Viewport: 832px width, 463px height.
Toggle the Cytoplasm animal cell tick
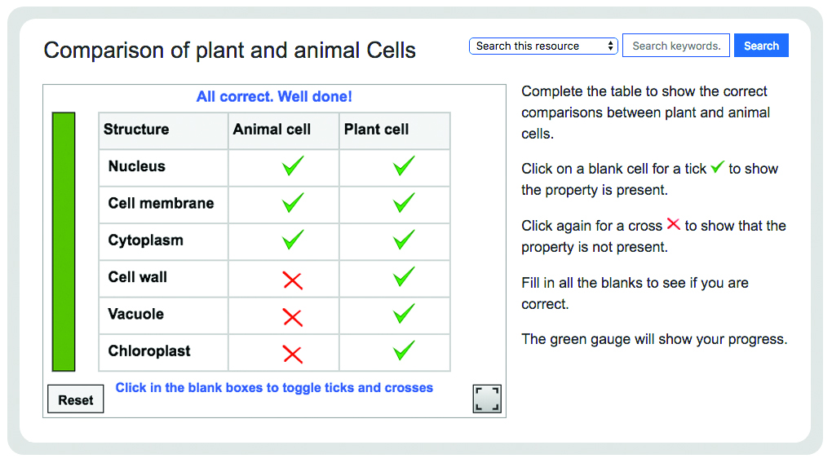click(293, 240)
